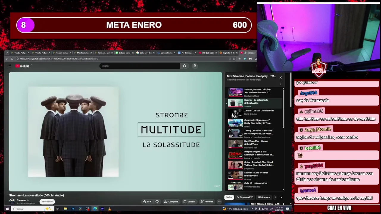Screen dimensions: 381x214
Task: Like the video showing 58 k
Action: click(147, 202)
